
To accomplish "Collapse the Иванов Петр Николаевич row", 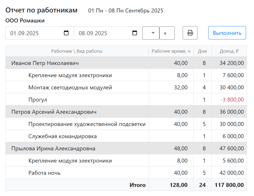I will (x=45, y=63).
